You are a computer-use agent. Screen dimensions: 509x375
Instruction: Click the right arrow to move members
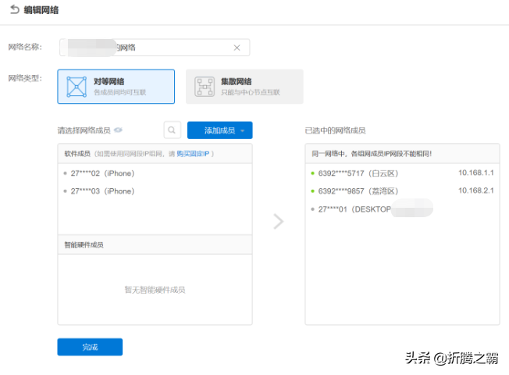click(x=279, y=222)
